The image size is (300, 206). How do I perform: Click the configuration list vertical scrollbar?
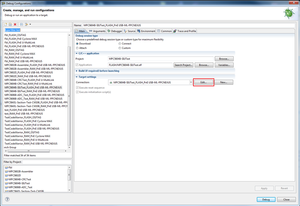pos(69,96)
